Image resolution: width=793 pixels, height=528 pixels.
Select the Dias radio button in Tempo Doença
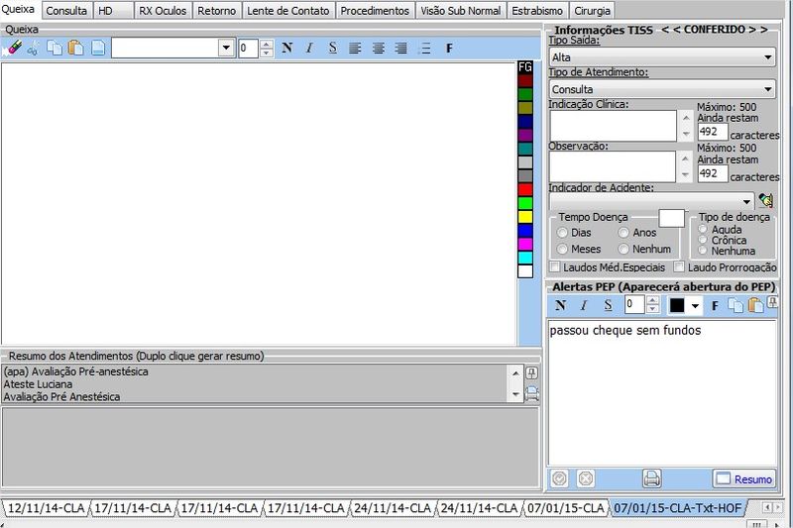pos(563,233)
